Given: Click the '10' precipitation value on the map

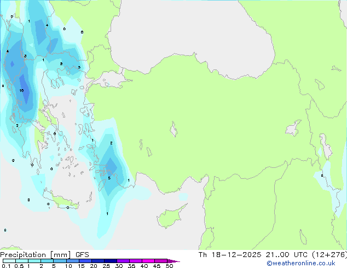Looking at the screenshot, I should (x=21, y=90).
